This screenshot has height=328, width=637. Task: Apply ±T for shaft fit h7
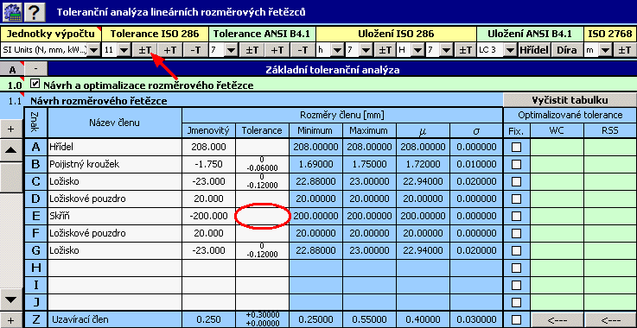(385, 50)
